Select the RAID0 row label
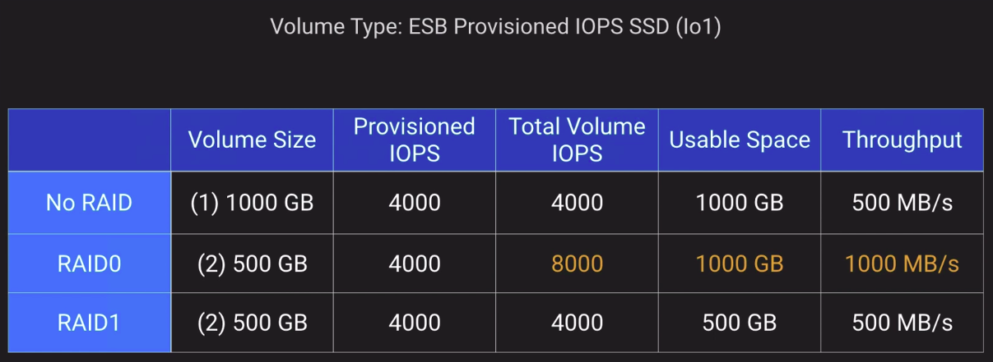 89,263
